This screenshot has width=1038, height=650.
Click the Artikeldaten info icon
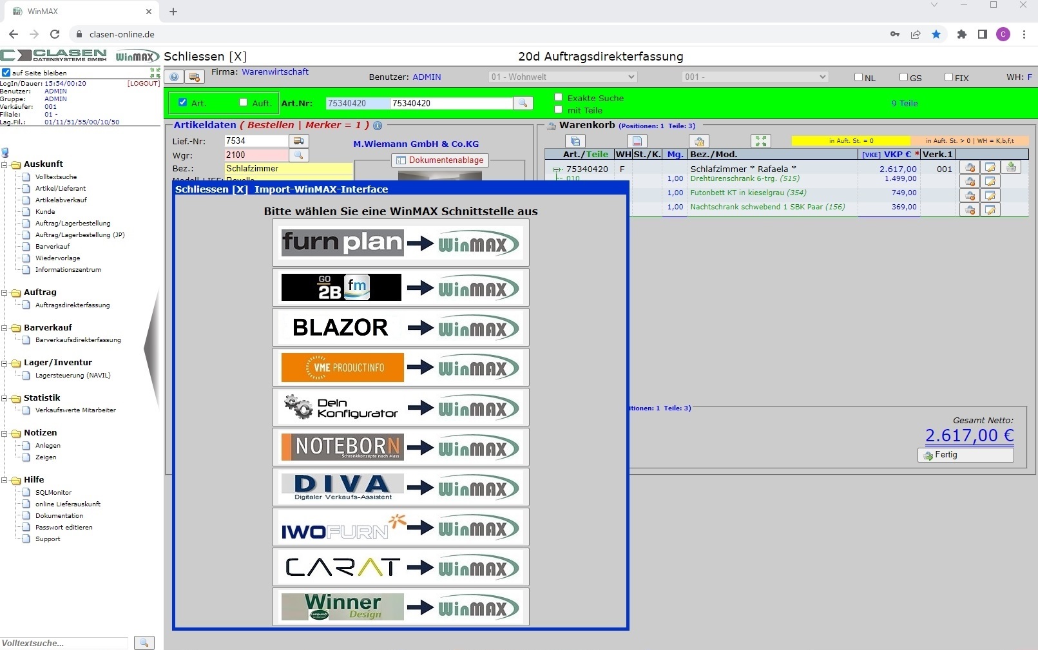point(378,126)
